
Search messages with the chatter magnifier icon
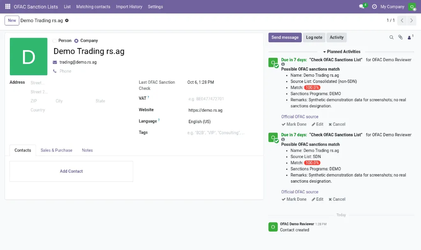pos(391,37)
